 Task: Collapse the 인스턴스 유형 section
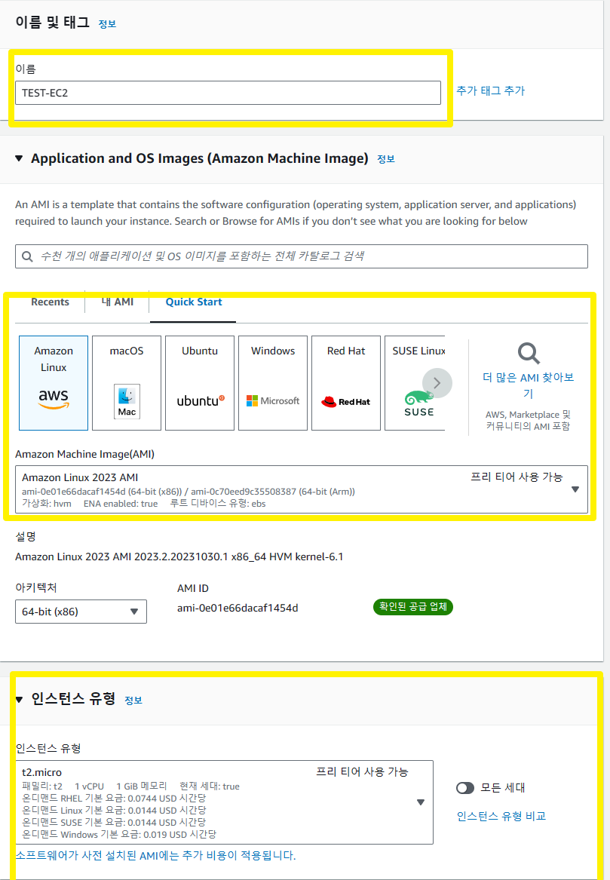click(x=19, y=699)
